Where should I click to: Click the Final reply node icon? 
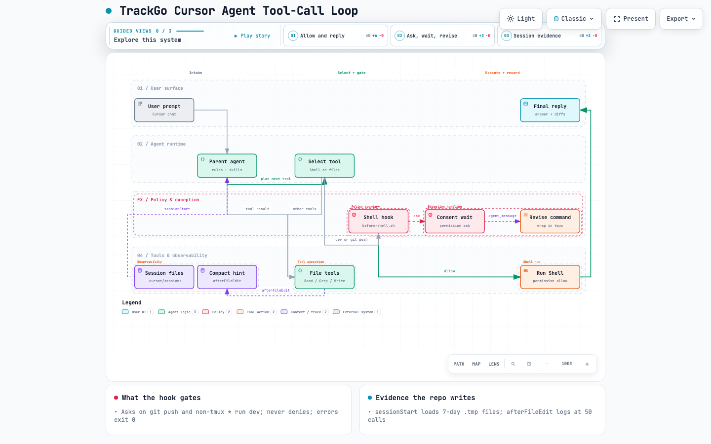(x=526, y=104)
